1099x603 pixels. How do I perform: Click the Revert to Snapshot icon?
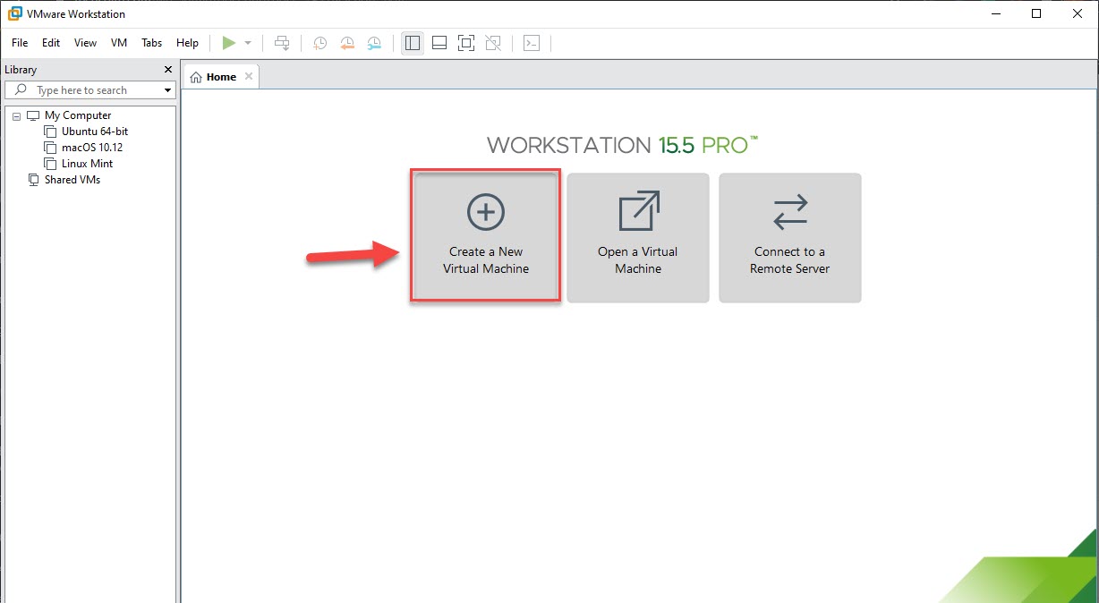pyautogui.click(x=347, y=43)
